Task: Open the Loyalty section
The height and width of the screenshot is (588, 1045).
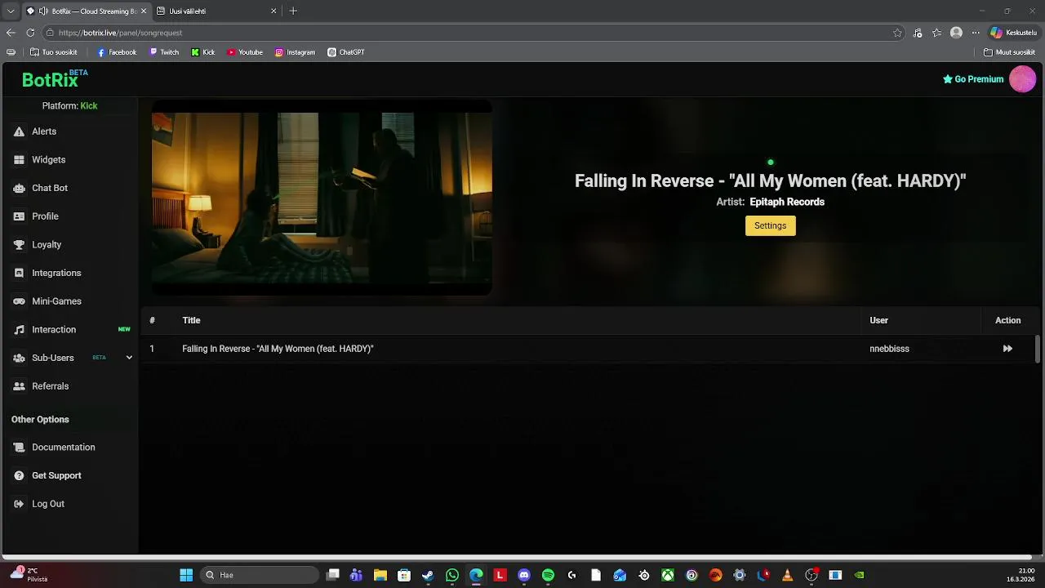Action: coord(47,245)
